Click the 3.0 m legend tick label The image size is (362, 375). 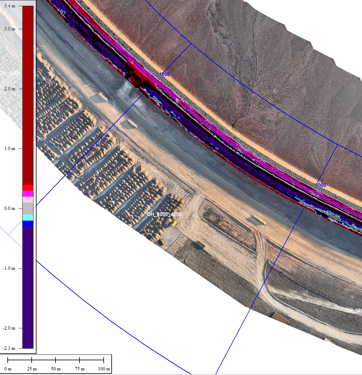10,29
